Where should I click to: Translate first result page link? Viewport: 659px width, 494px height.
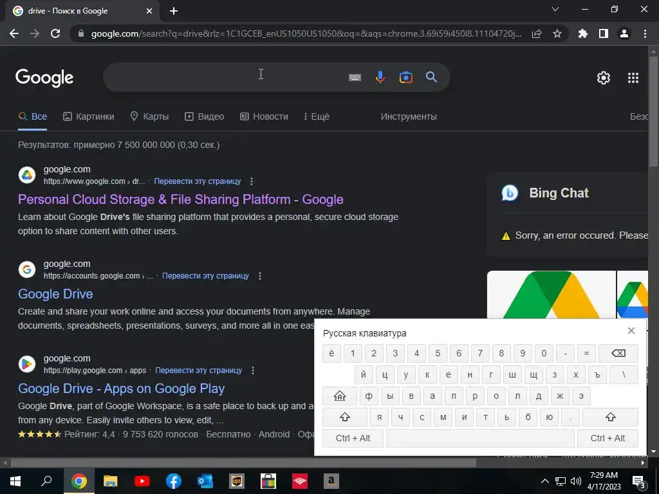[198, 181]
